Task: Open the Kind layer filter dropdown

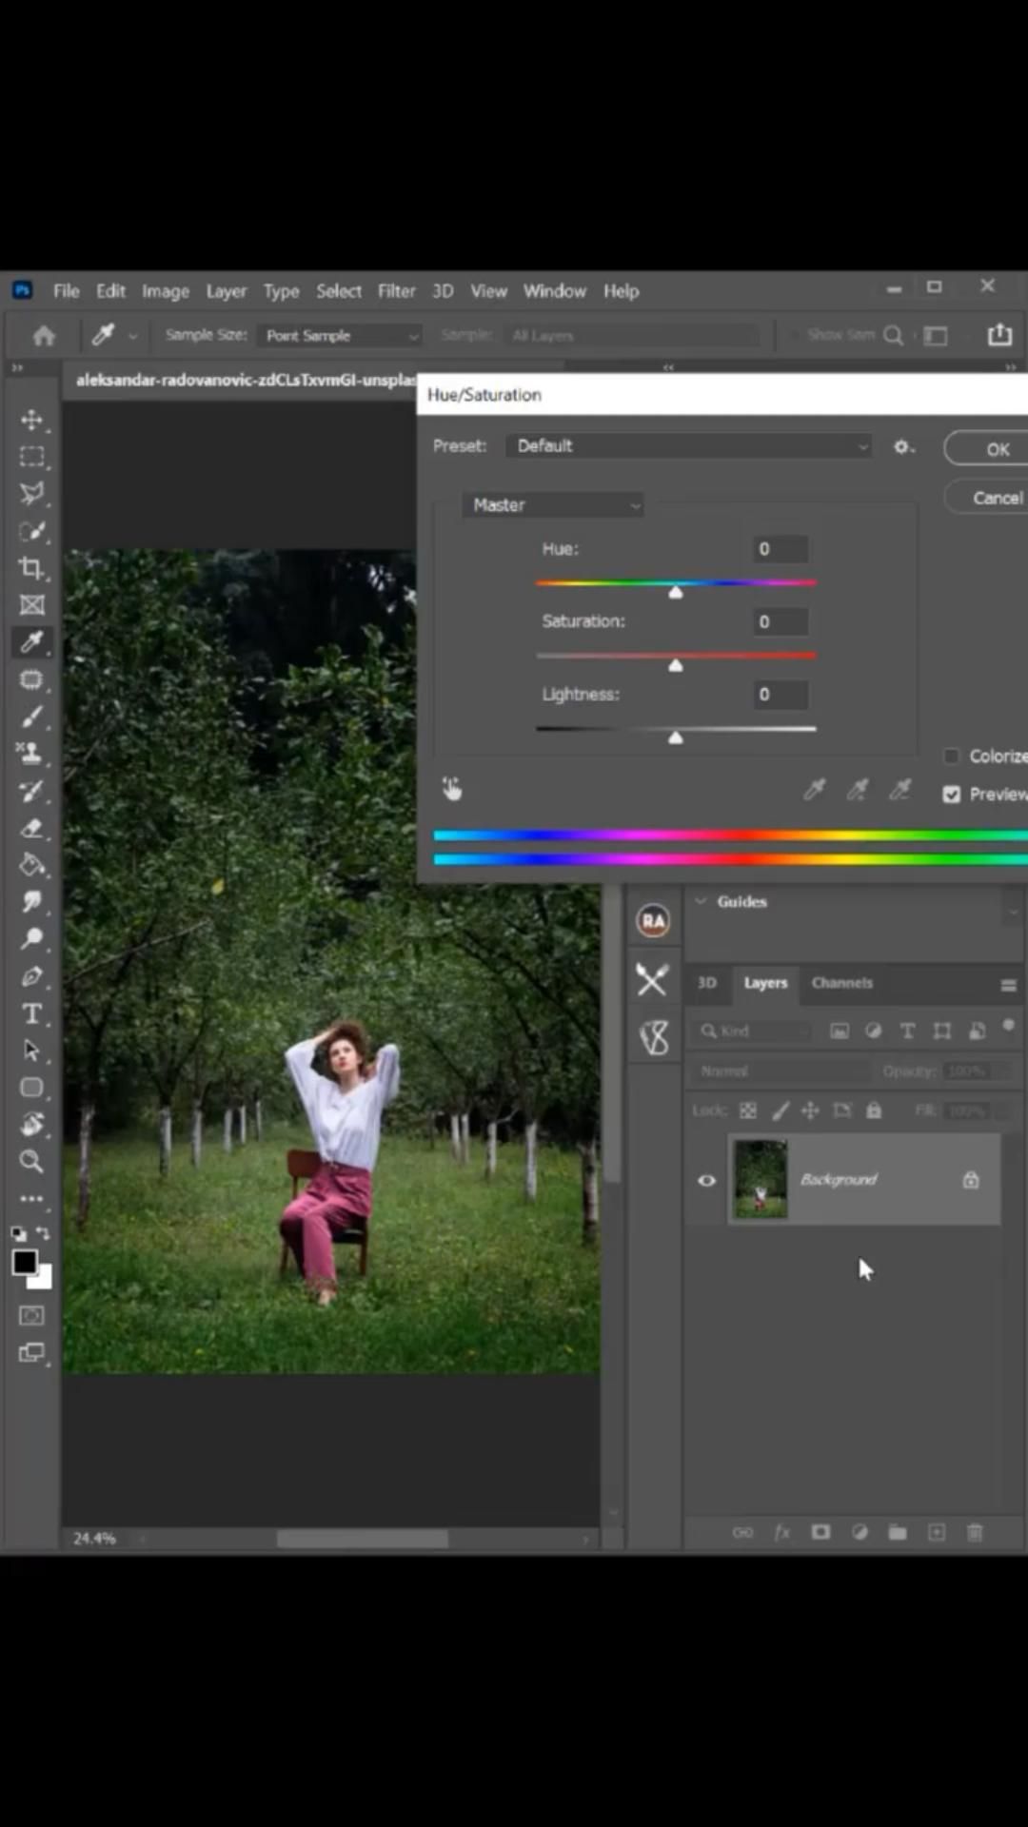Action: click(754, 1031)
